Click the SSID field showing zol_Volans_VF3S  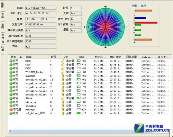pos(41,8)
